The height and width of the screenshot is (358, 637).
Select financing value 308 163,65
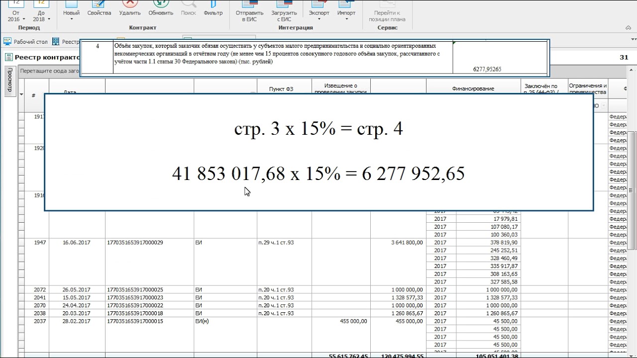[501, 274]
